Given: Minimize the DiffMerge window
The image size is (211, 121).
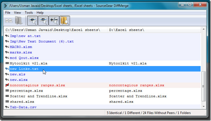Looking at the screenshot, I should [x=182, y=5].
